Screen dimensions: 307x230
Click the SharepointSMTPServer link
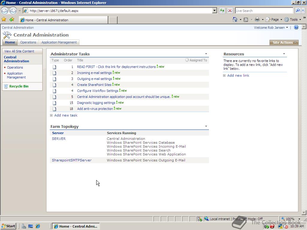tap(72, 160)
